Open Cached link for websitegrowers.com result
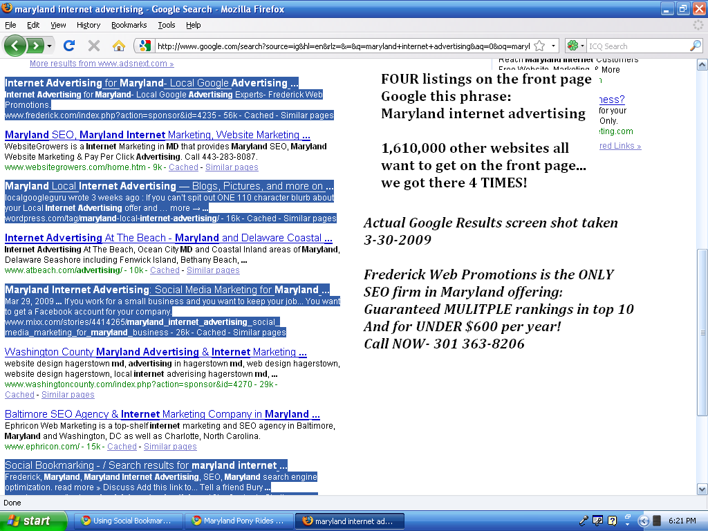Viewport: 708px width, 531px height. (183, 167)
